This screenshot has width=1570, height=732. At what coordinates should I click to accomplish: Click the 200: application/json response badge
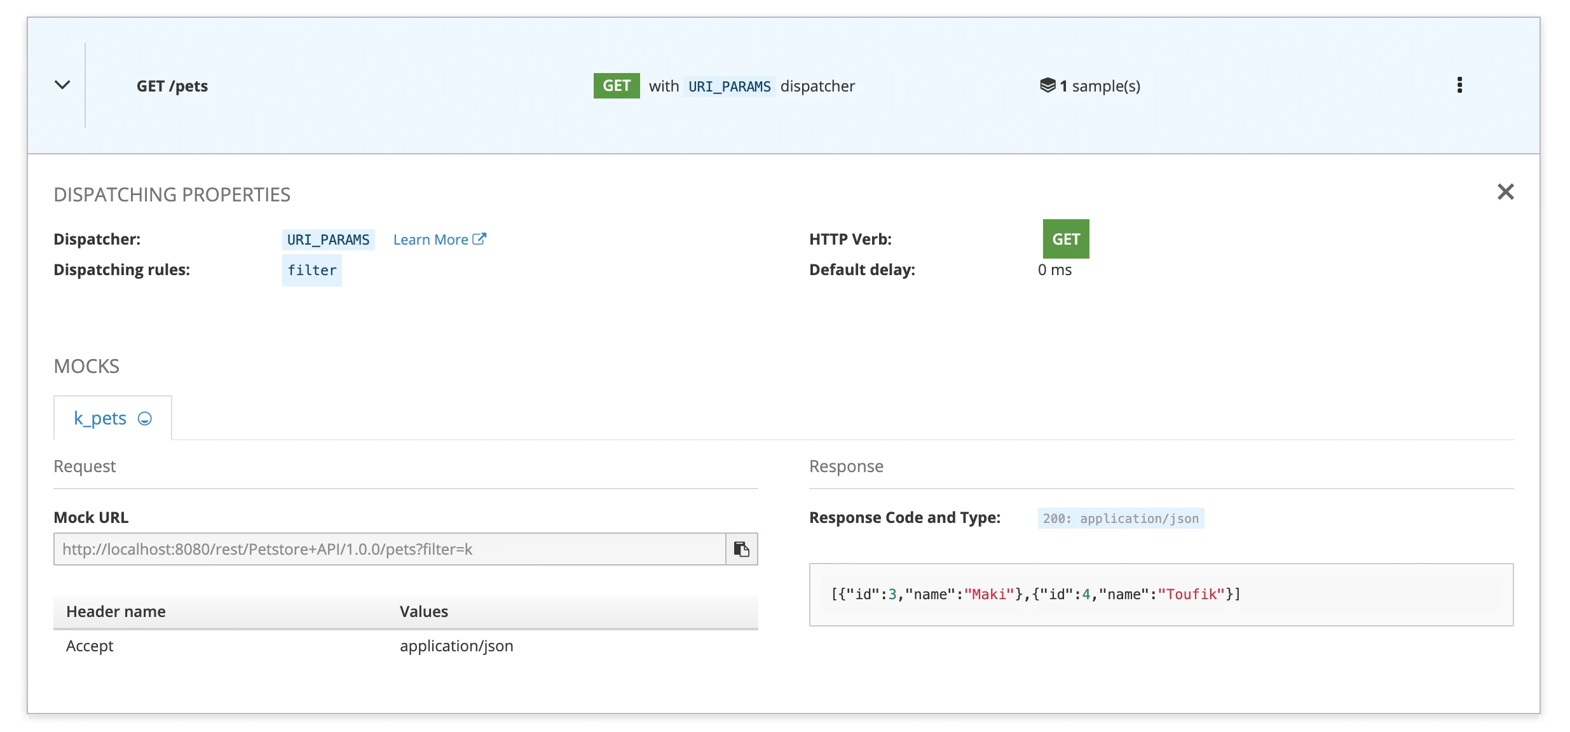pyautogui.click(x=1120, y=518)
